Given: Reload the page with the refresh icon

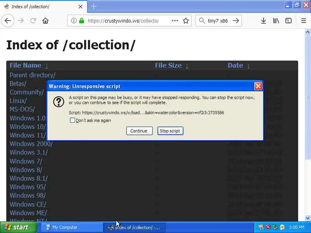Looking at the screenshot, I should [33, 21].
